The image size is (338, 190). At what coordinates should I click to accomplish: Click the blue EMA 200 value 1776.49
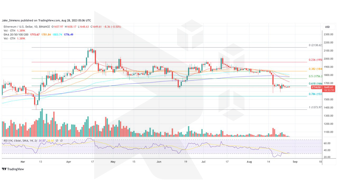point(68,34)
